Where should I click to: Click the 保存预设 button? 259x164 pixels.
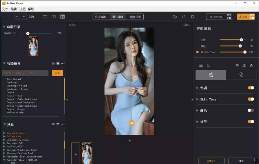(x=211, y=161)
